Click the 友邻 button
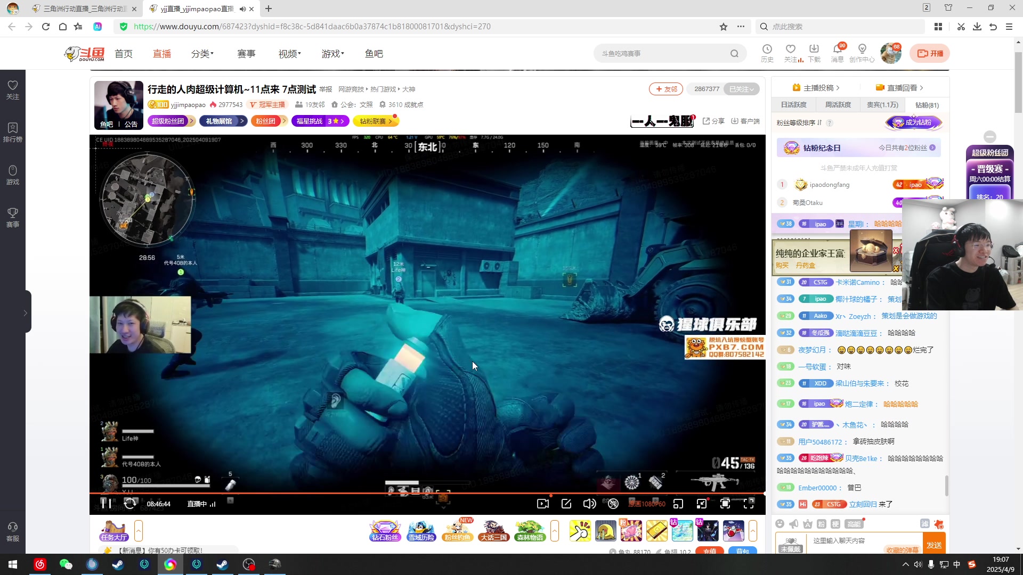Screen dimensions: 1023x575 coord(666,89)
